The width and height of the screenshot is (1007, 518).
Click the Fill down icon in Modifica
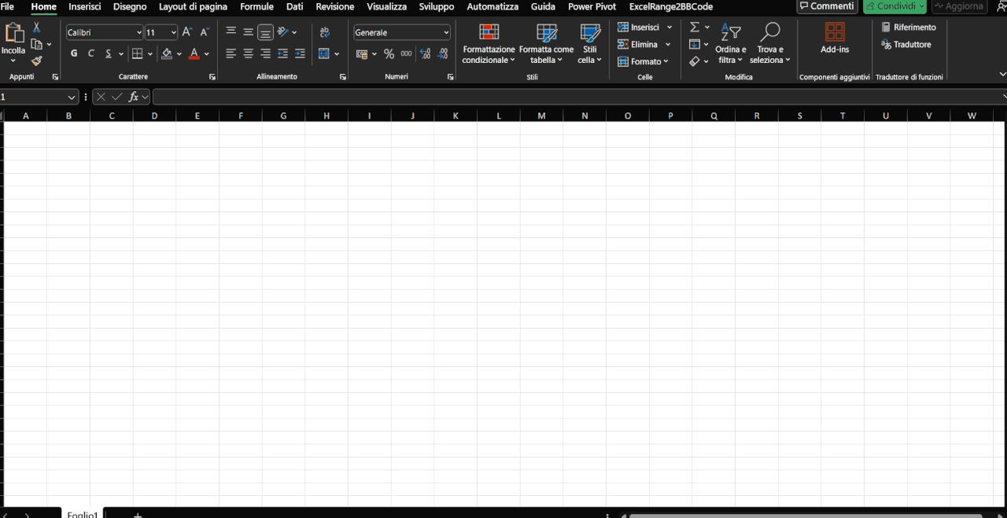click(x=695, y=44)
